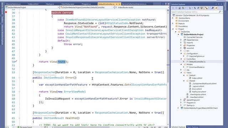
Task: Select DefaultController.cs in Solution Explorer
Action: 197,62
